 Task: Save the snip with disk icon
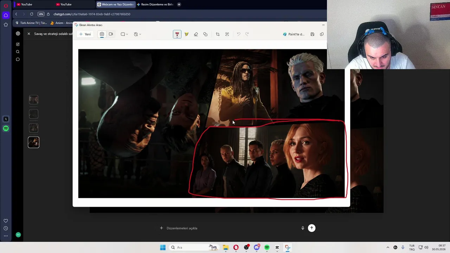[312, 34]
